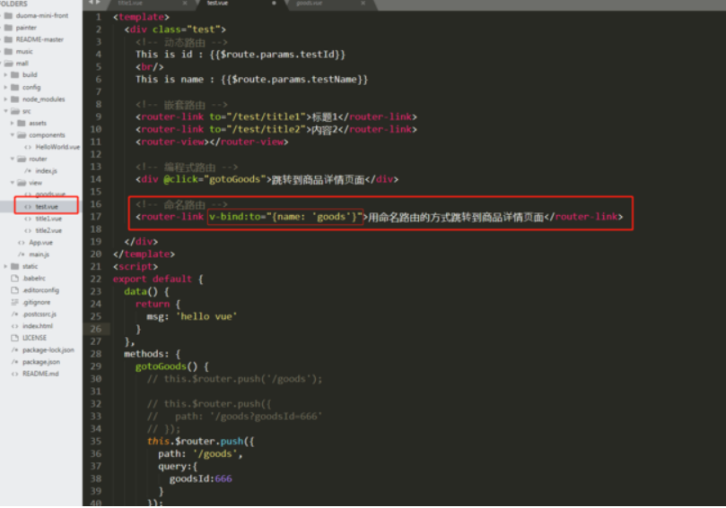This screenshot has height=508, width=726.
Task: Click the 'hello vue' string
Action: coord(206,316)
